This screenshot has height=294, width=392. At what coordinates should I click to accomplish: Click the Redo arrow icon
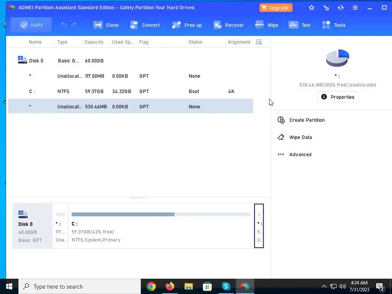coord(74,25)
